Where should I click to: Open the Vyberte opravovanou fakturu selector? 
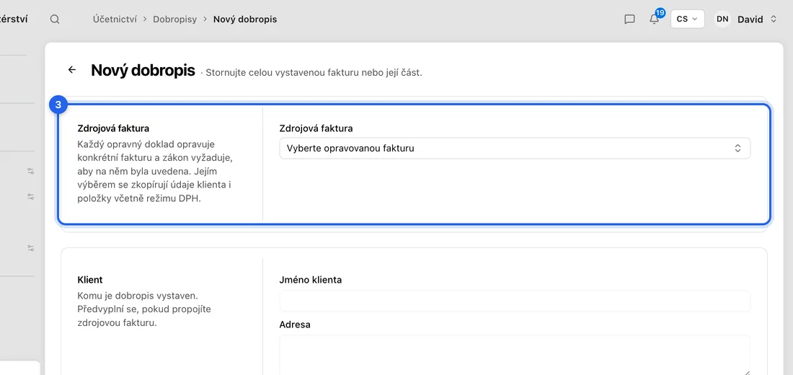(x=515, y=149)
